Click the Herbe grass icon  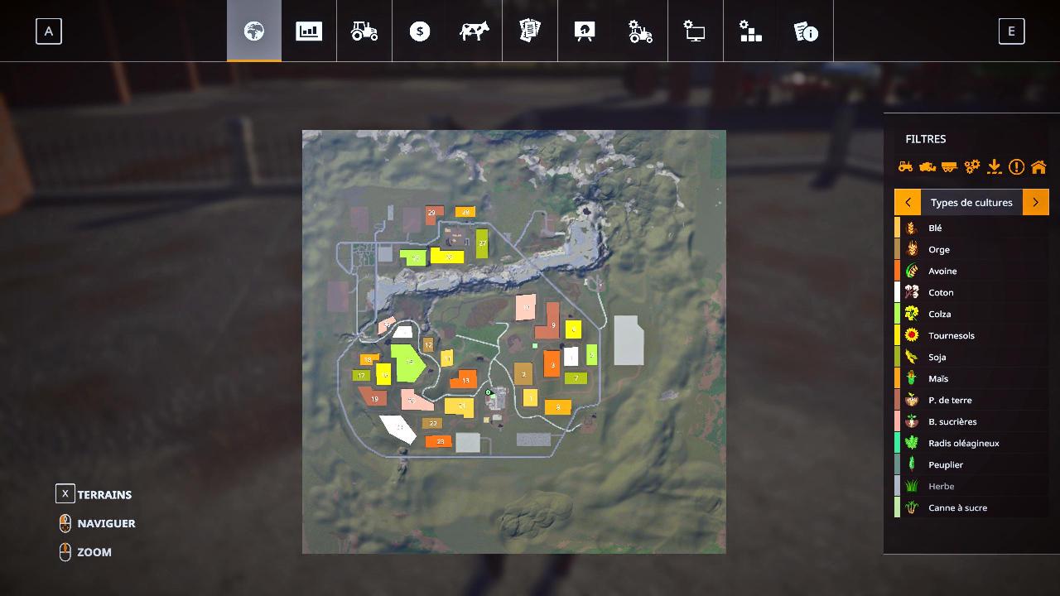click(912, 486)
